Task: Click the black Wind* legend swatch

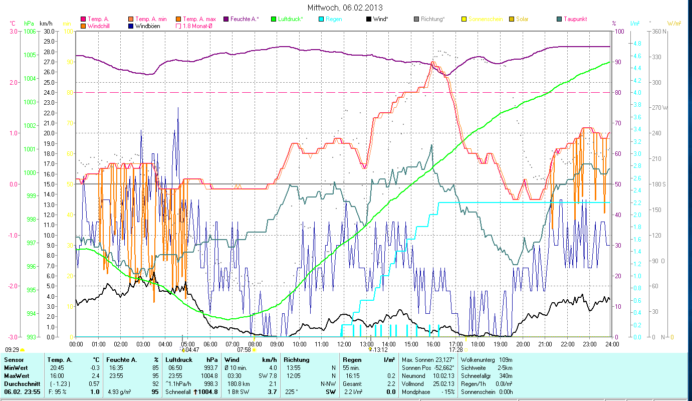Action: (368, 19)
